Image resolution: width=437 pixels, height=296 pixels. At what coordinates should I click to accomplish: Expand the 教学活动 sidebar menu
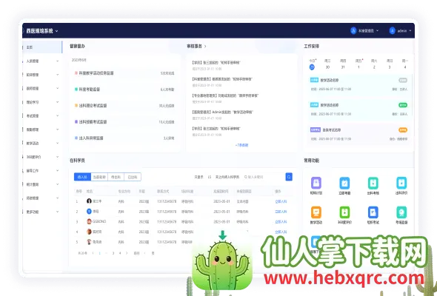click(x=42, y=143)
